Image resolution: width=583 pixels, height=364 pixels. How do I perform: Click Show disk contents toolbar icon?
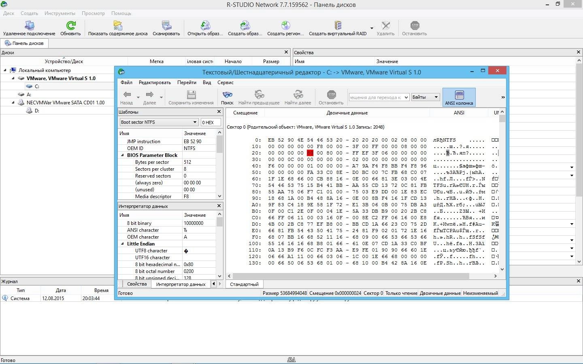[x=118, y=26]
